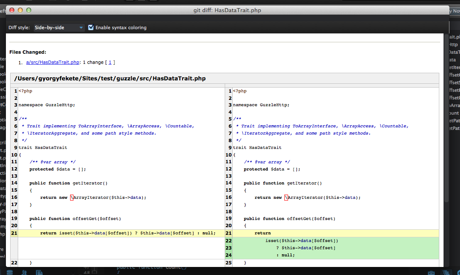Open the a/src/HasDataTrait.php file link
Image resolution: width=460 pixels, height=275 pixels.
[53, 62]
